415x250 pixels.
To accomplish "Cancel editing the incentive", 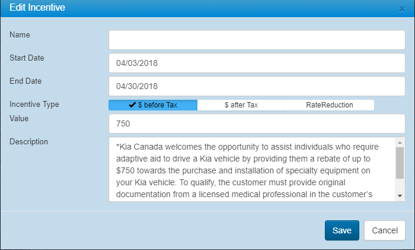I will 384,230.
